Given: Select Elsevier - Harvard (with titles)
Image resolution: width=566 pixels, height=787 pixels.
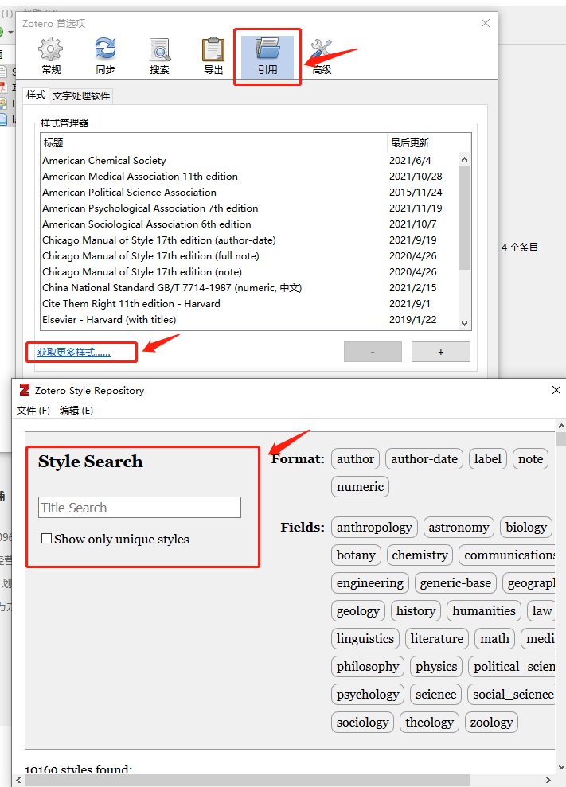Looking at the screenshot, I should pos(250,320).
